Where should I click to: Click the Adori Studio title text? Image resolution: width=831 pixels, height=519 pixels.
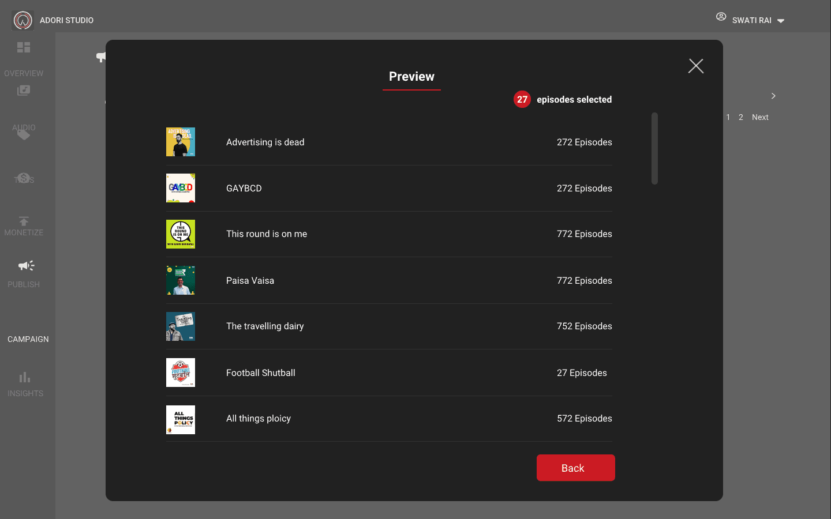(66, 20)
